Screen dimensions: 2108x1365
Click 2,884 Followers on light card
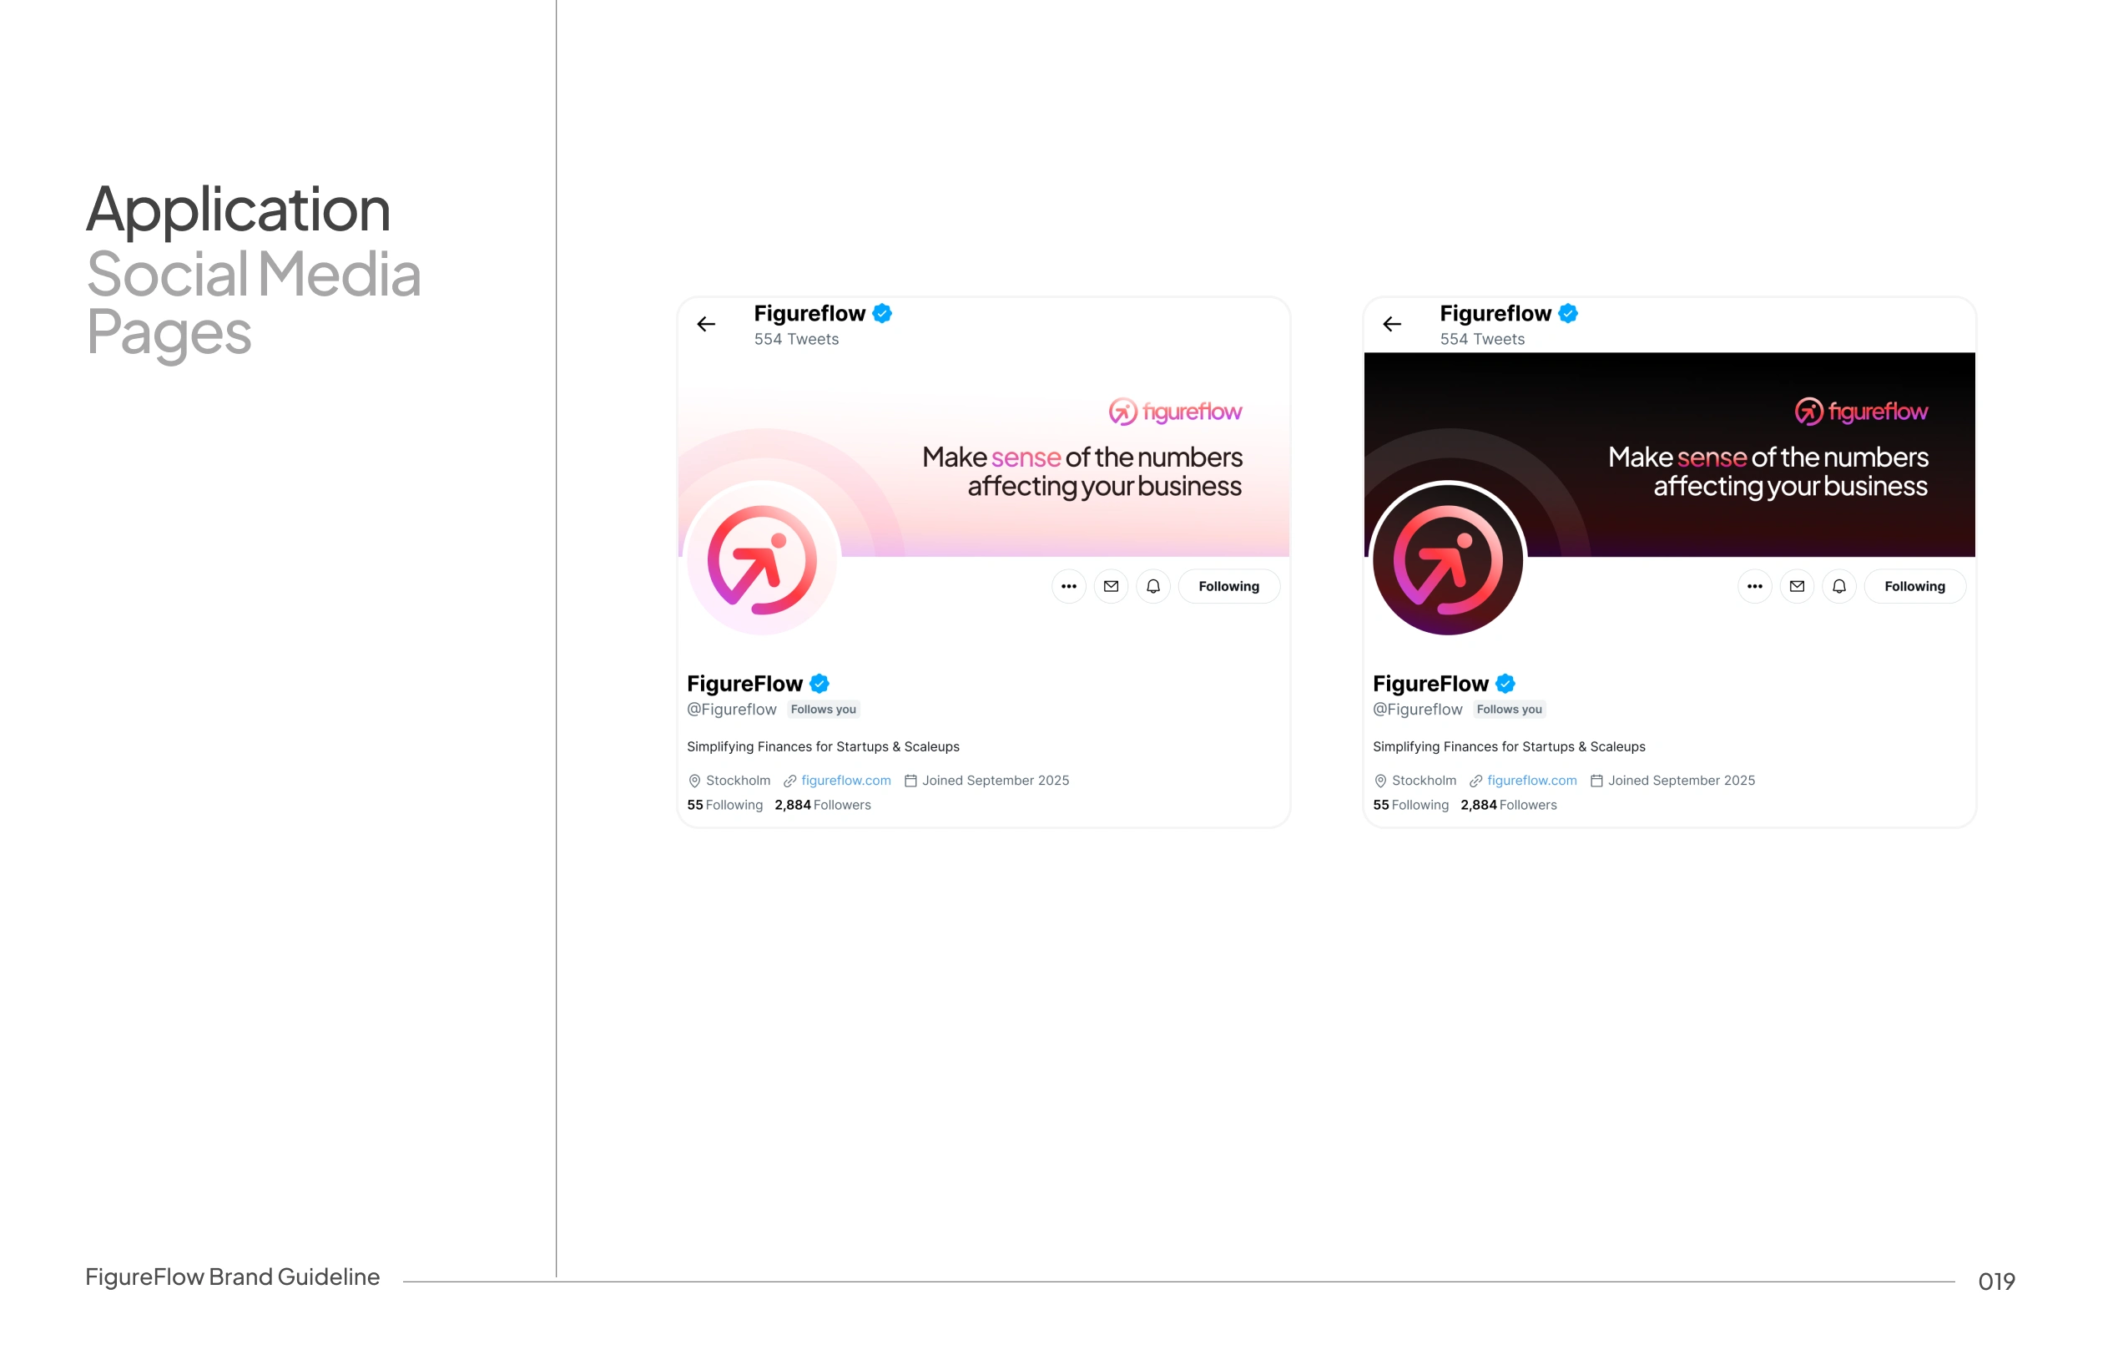[823, 806]
